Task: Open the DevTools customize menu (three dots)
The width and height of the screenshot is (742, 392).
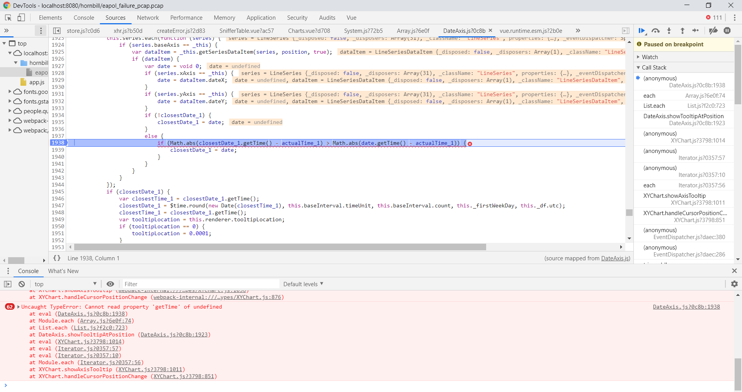Action: tap(735, 18)
